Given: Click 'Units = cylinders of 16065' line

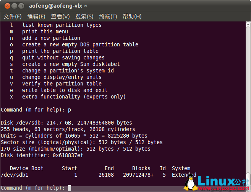Looking at the screenshot, I should point(74,136).
